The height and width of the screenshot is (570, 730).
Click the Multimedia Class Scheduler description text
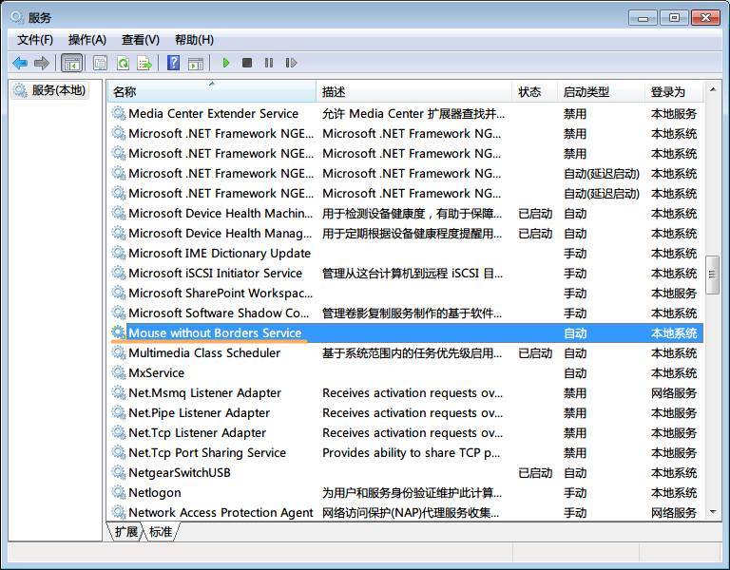(412, 353)
